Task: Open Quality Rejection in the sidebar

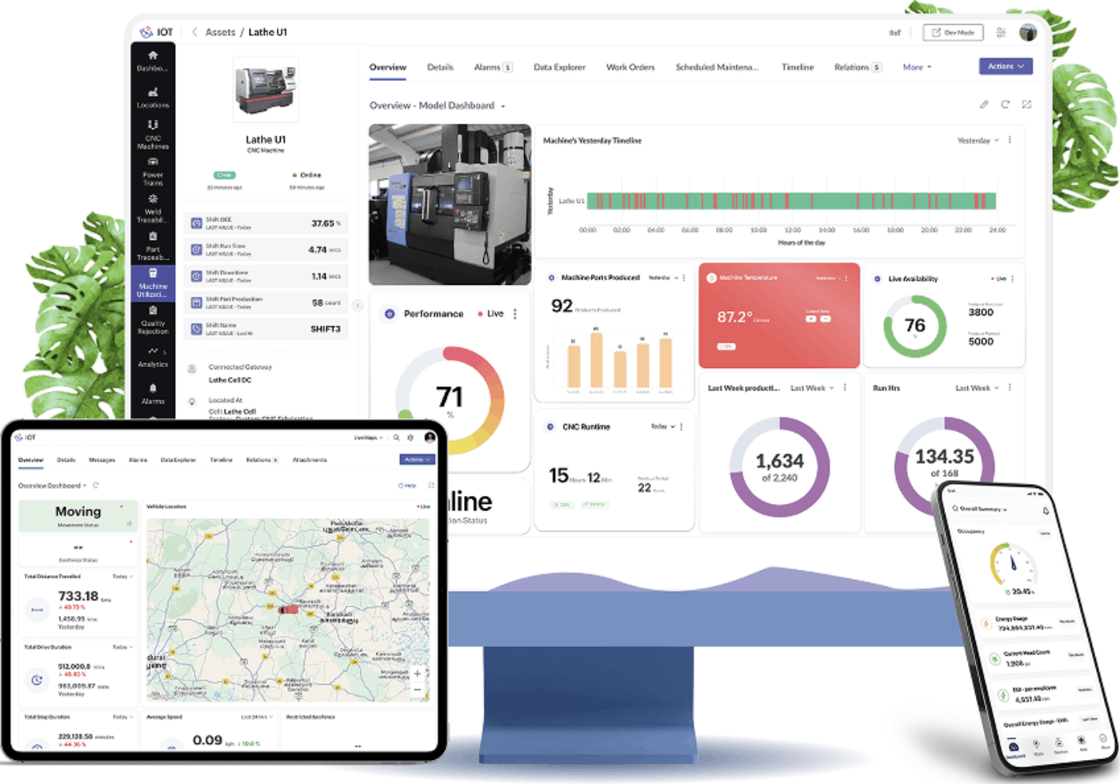Action: (153, 321)
